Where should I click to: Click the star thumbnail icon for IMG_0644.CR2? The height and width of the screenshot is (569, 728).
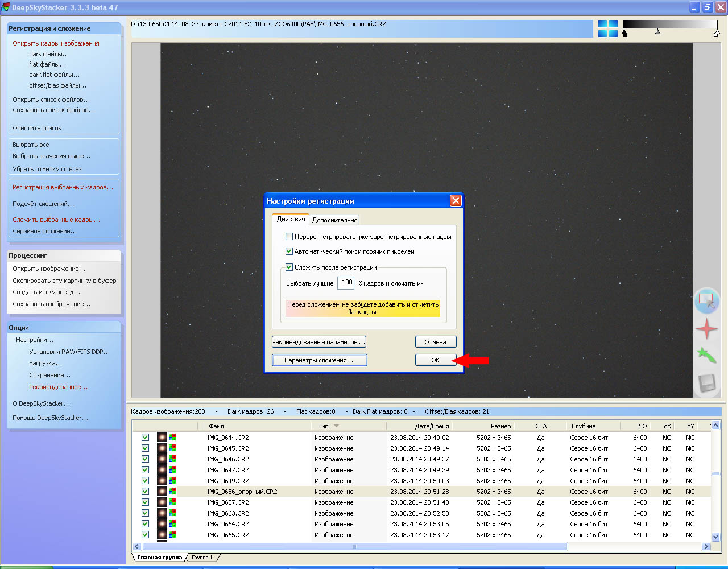point(162,438)
